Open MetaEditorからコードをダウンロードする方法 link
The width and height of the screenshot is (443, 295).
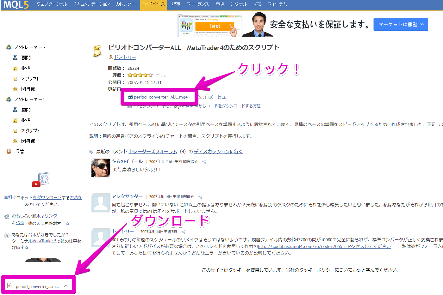click(x=220, y=106)
